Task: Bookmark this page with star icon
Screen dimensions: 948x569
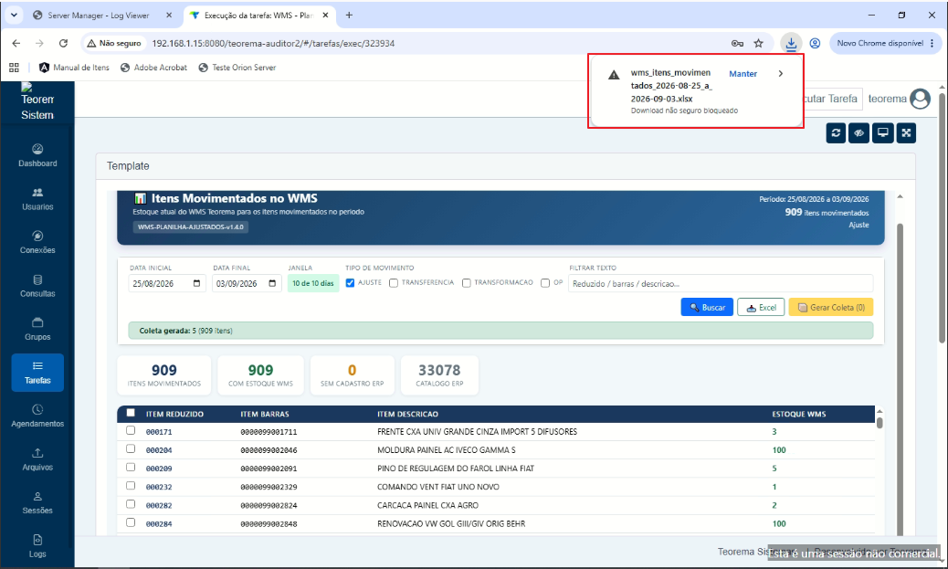Action: (758, 43)
